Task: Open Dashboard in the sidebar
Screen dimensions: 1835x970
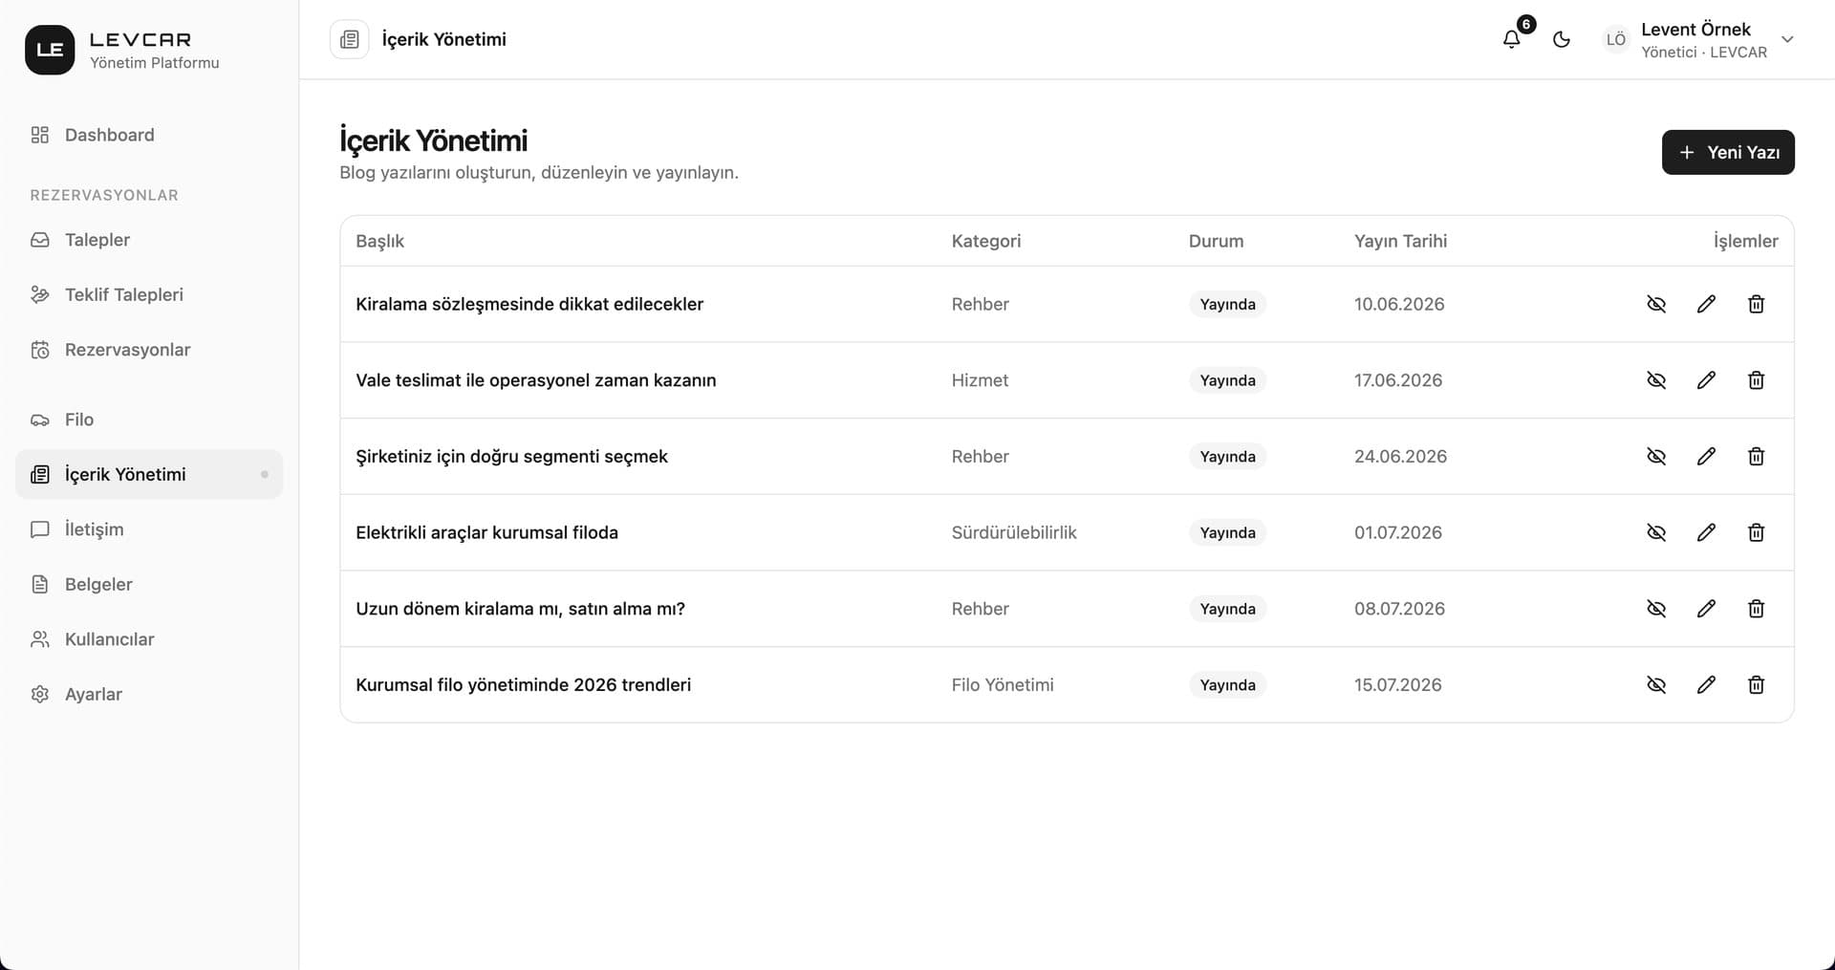Action: [149, 135]
